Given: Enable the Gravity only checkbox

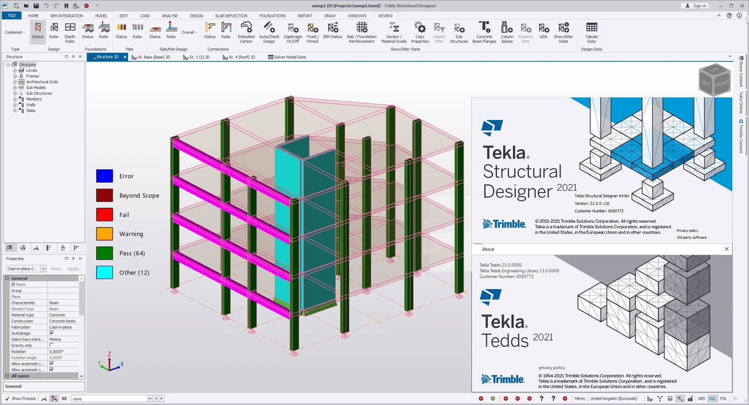Looking at the screenshot, I should [x=51, y=345].
